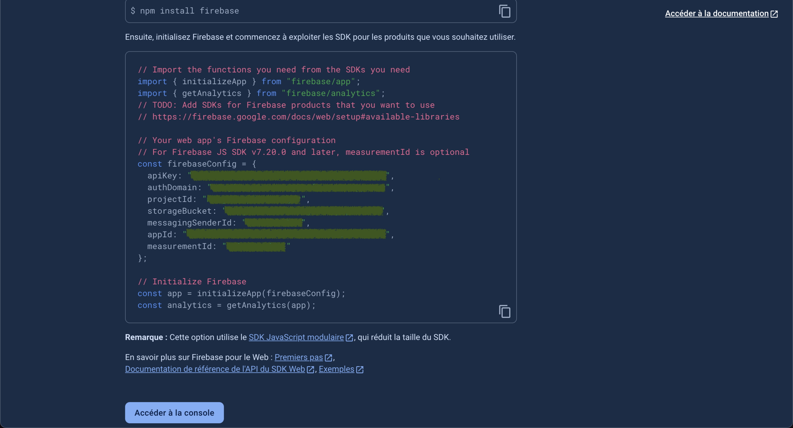Click the initializeApp(firebaseConfig) code line
This screenshot has width=793, height=428.
coord(241,294)
